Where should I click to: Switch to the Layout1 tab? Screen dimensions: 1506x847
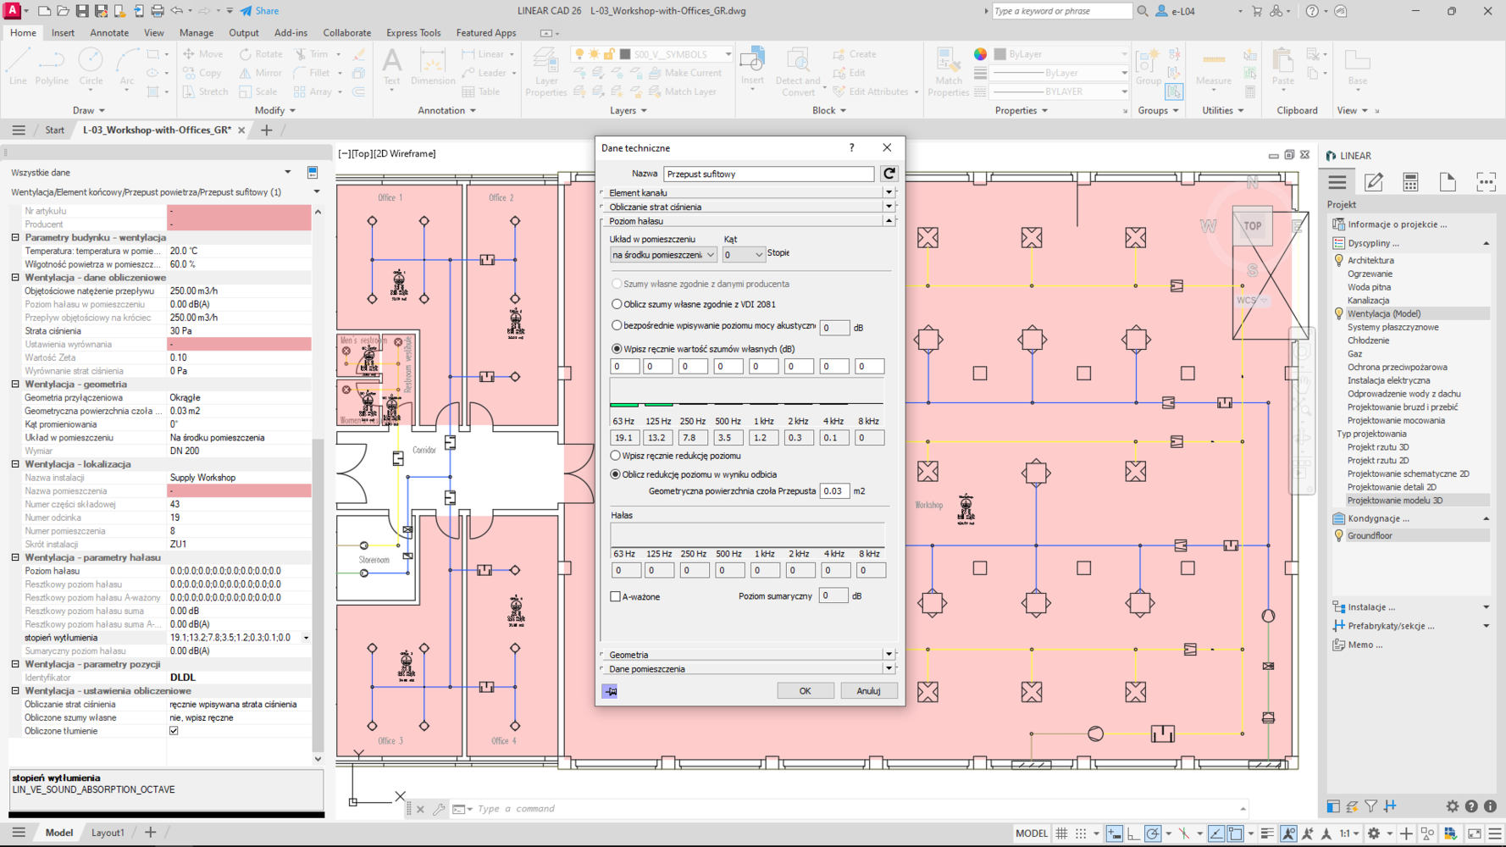point(108,833)
